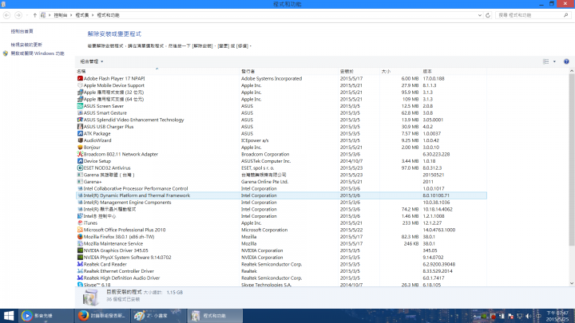Click the Garena+ program icon
This screenshot has height=323, width=575.
pyautogui.click(x=80, y=182)
